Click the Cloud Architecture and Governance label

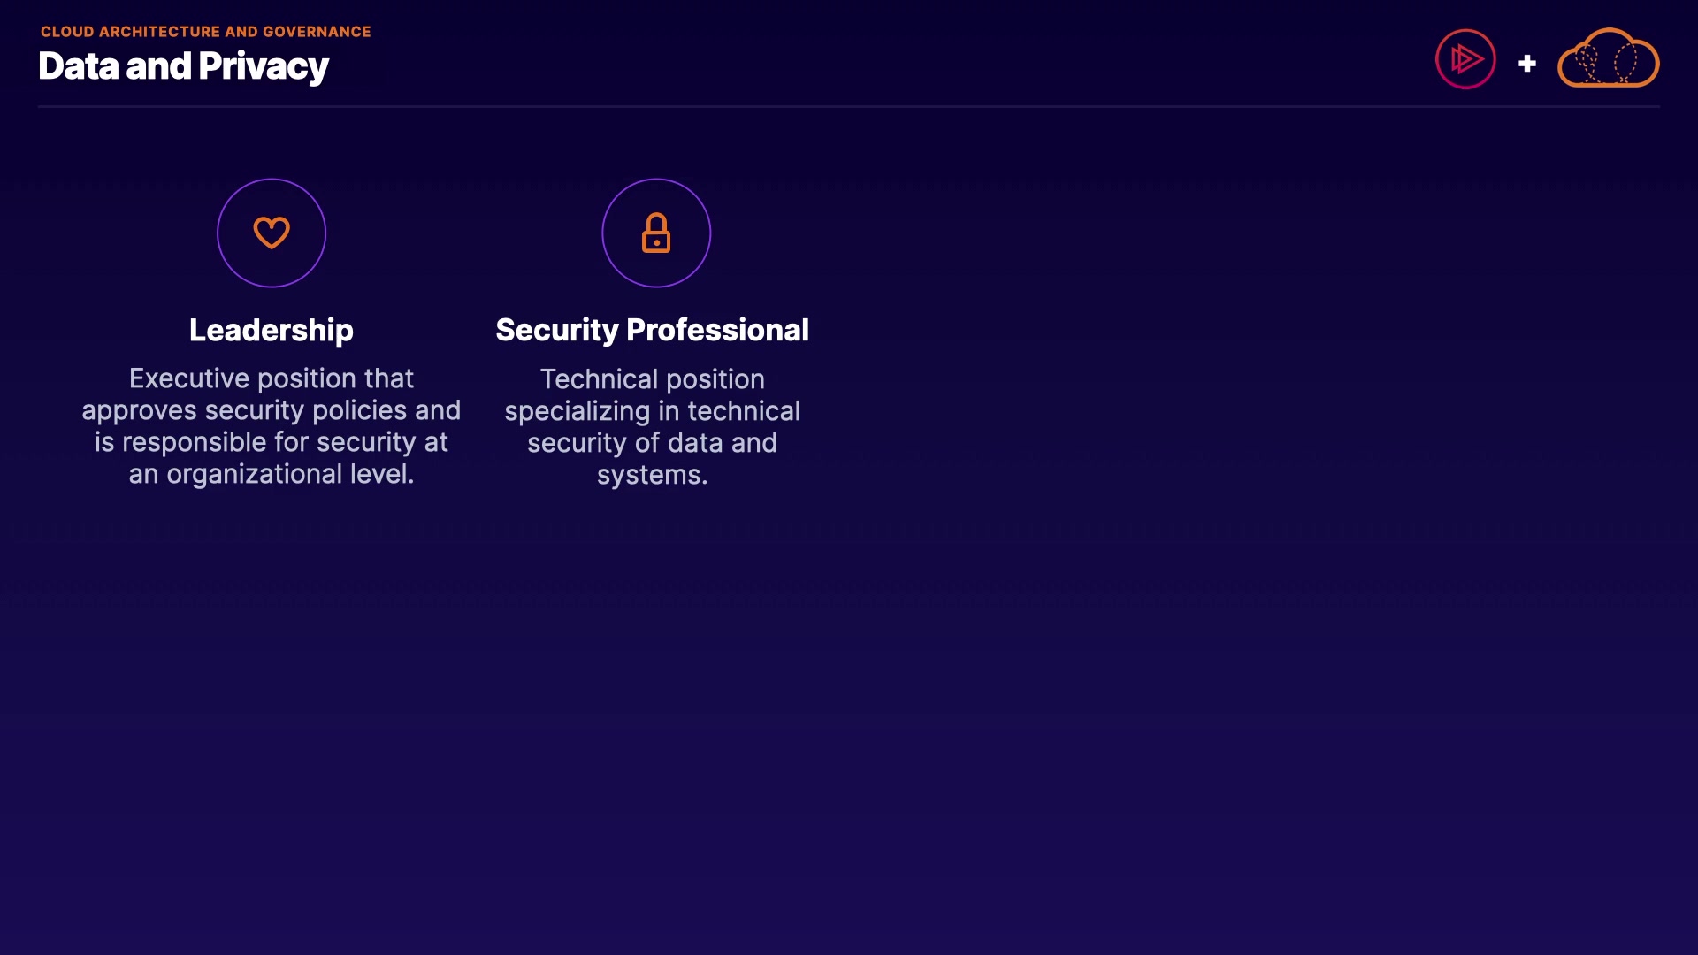tap(205, 32)
